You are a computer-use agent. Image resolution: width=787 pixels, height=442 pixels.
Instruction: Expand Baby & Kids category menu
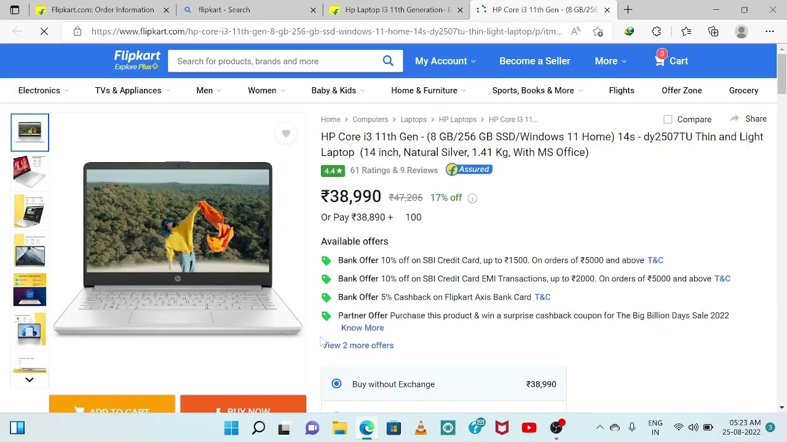338,90
